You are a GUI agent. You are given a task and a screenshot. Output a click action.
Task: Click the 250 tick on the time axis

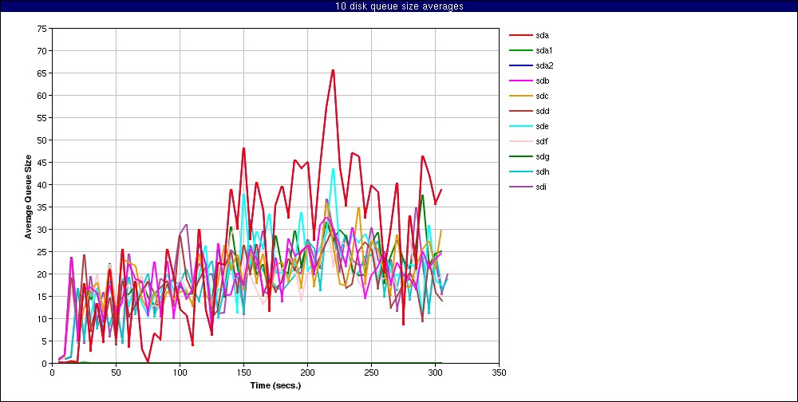pos(371,372)
